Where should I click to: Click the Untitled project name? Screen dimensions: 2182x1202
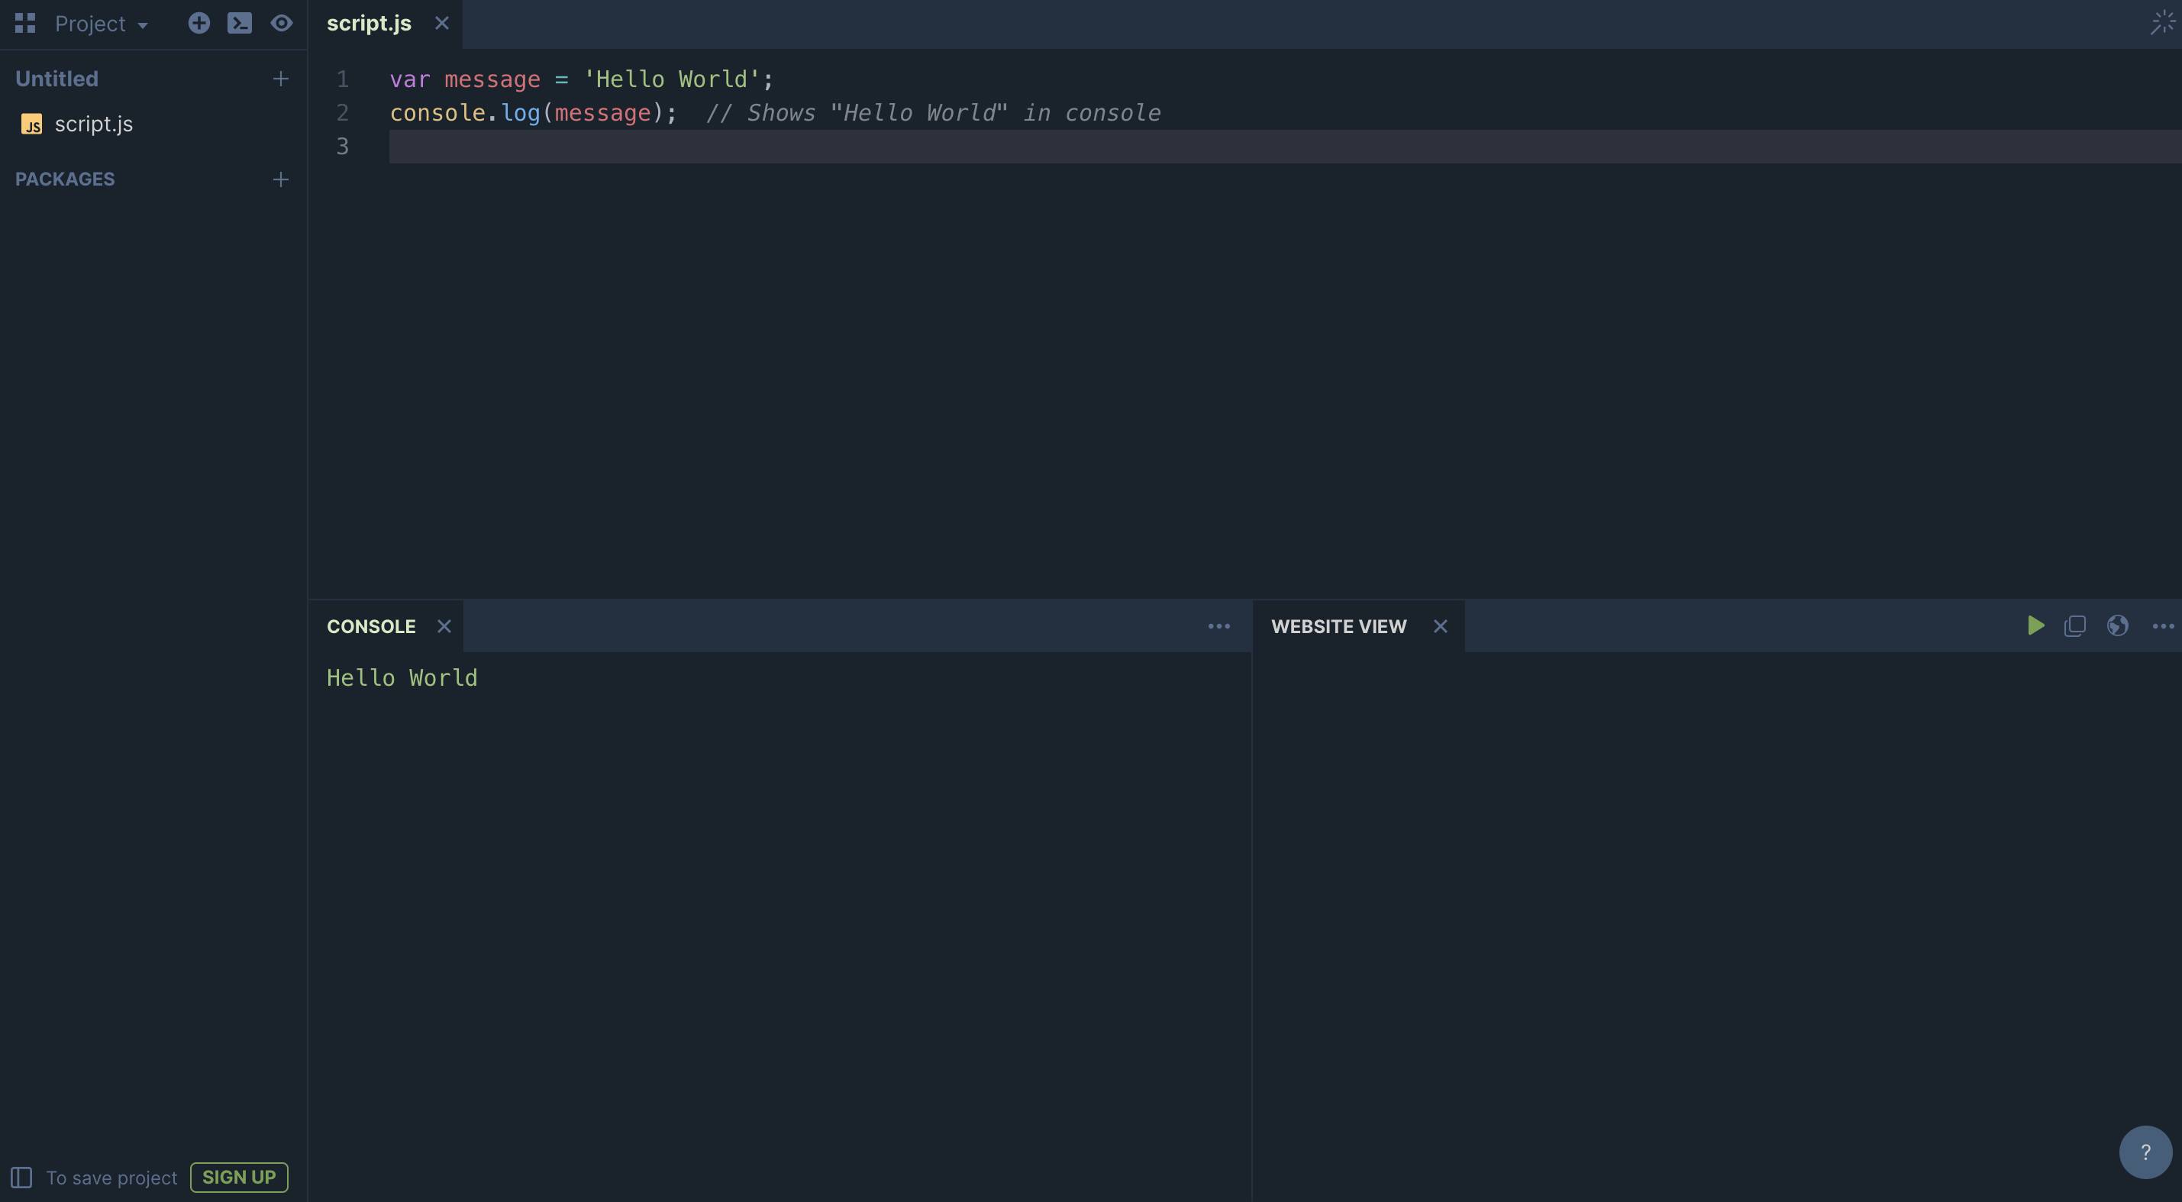click(x=56, y=79)
